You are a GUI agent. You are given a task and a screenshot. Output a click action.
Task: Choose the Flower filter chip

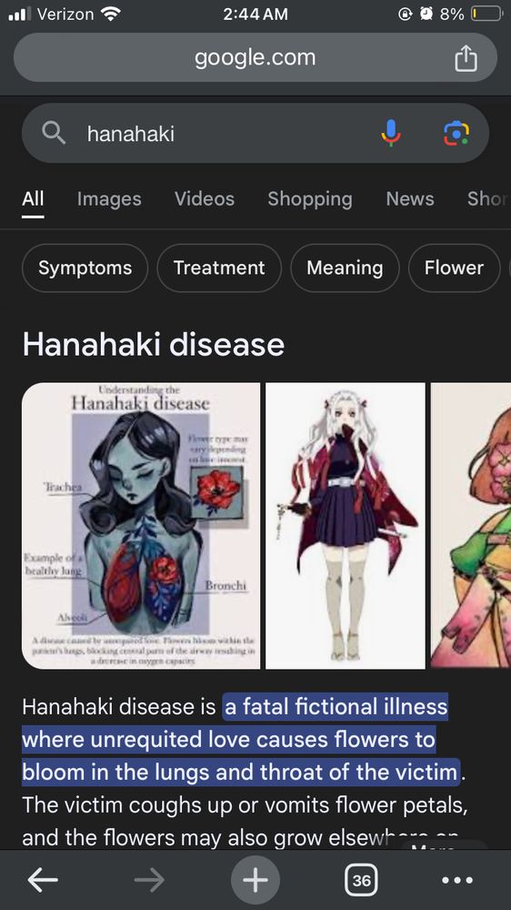[454, 268]
